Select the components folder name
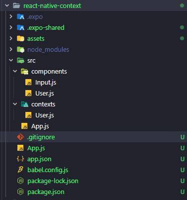This screenshot has width=187, height=200. [x=49, y=72]
